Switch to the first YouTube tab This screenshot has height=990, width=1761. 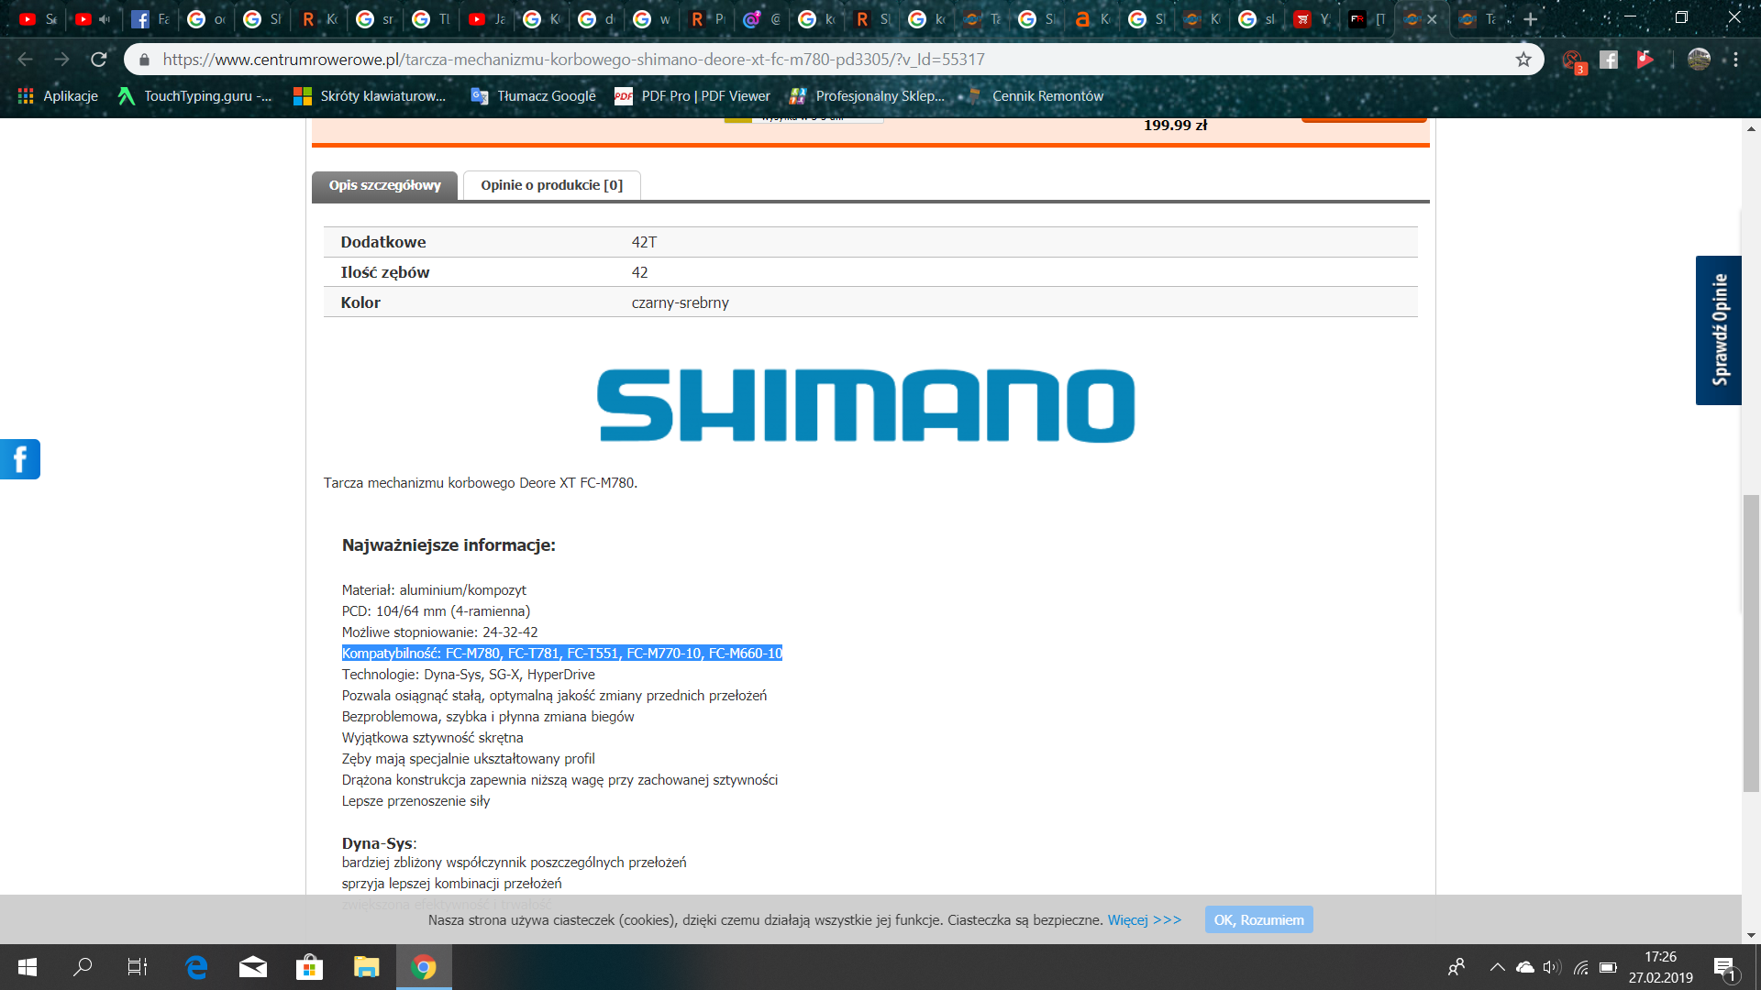[38, 19]
